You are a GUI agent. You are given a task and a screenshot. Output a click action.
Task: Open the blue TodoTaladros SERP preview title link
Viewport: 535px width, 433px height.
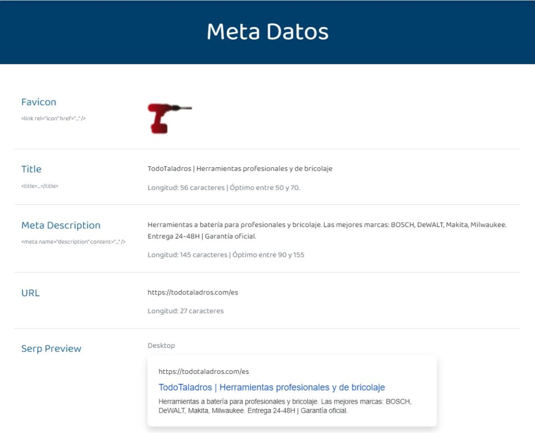pos(272,387)
